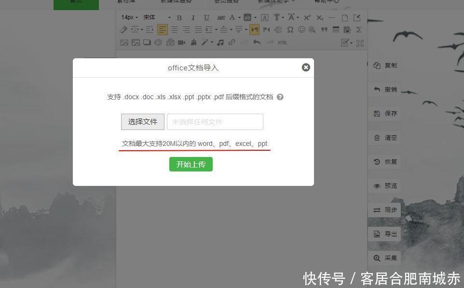Open the 宋体 font family dropdown
464x288 pixels.
tap(155, 17)
